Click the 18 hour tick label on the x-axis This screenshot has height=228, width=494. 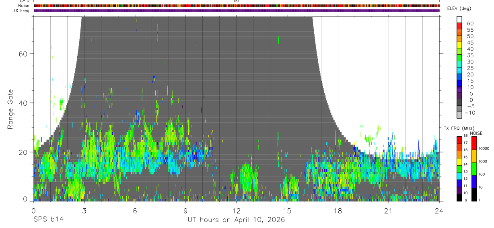[338, 210]
